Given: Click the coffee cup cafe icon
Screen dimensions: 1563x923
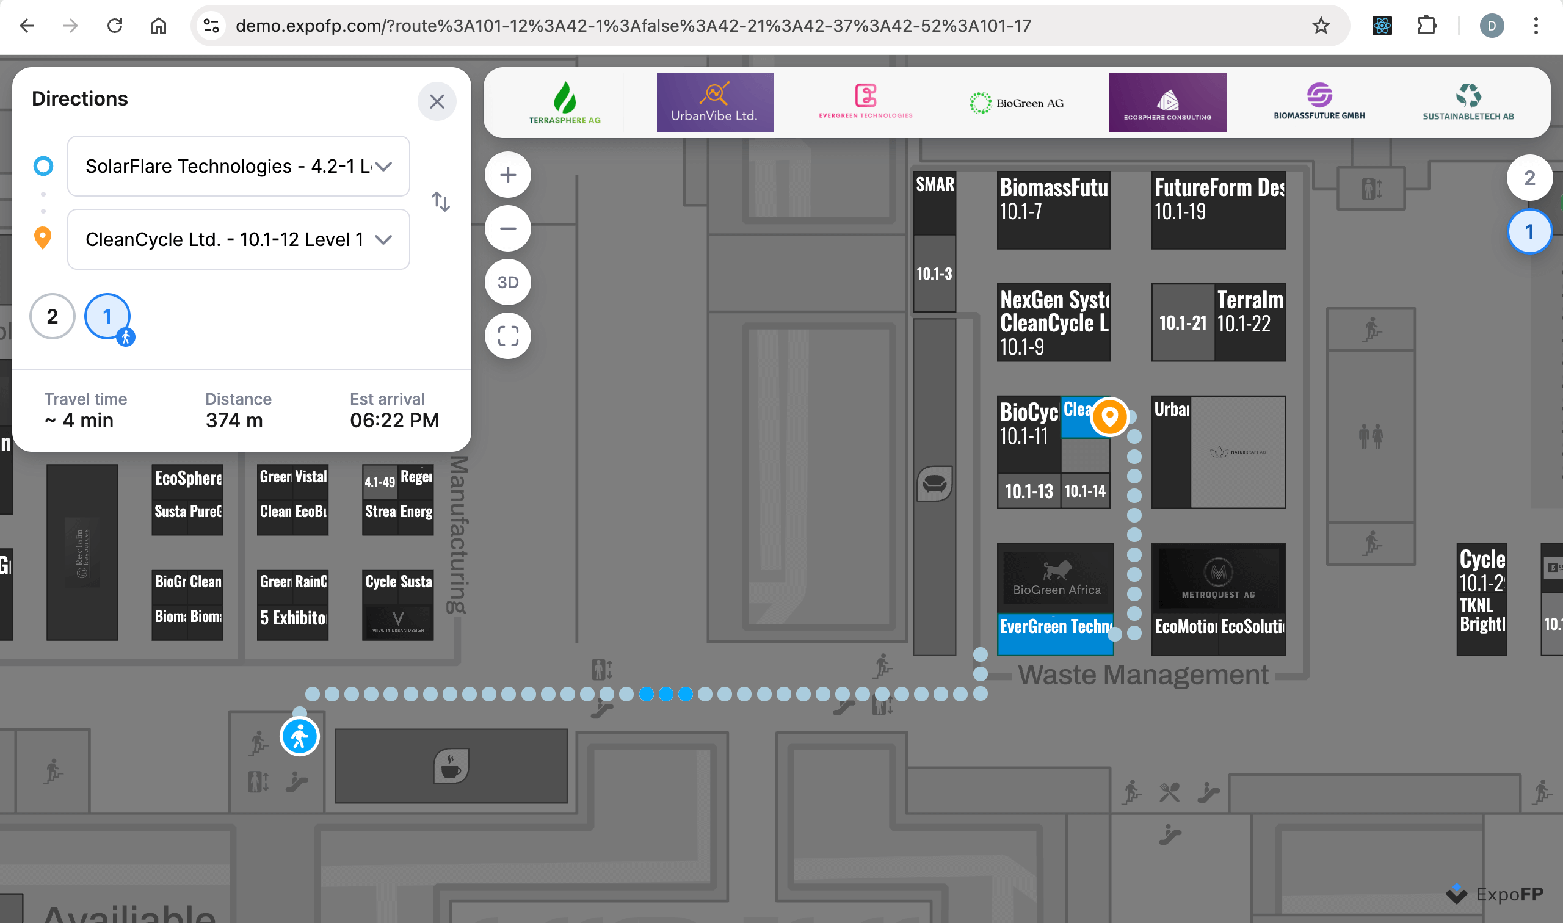Looking at the screenshot, I should 451,766.
